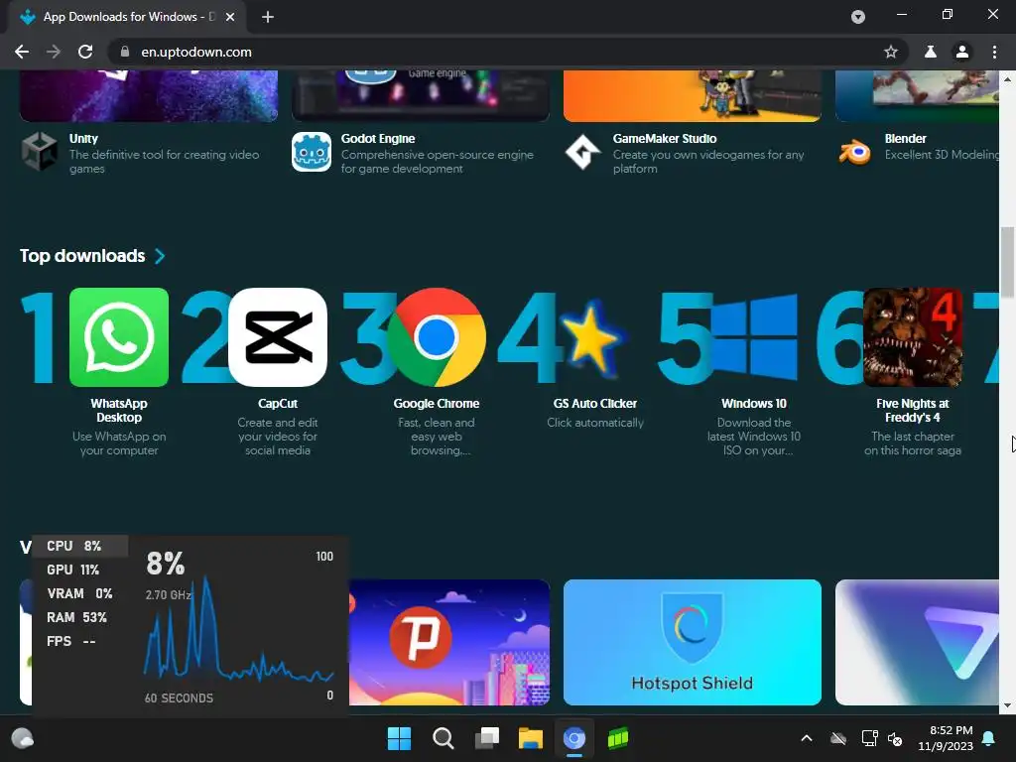The height and width of the screenshot is (762, 1016).
Task: Open the WhatsApp Desktop title link
Action: (119, 410)
